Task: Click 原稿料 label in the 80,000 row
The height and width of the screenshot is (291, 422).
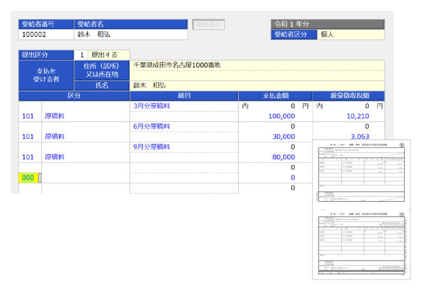Action: pos(55,157)
